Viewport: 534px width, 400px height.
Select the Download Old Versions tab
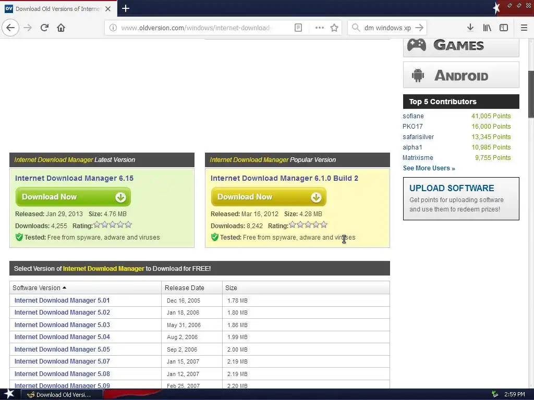(x=58, y=9)
